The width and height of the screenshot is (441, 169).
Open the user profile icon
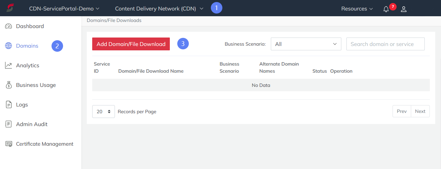tap(404, 9)
